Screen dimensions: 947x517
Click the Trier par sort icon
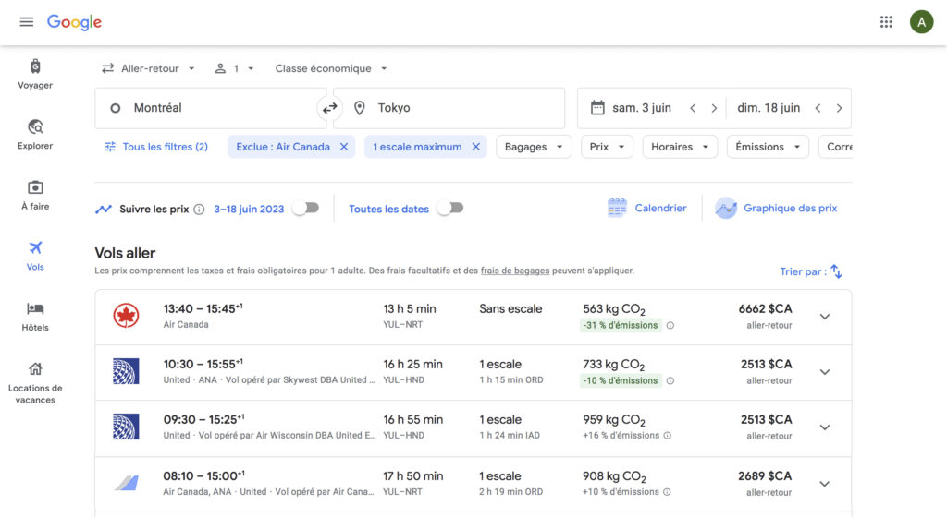[836, 271]
